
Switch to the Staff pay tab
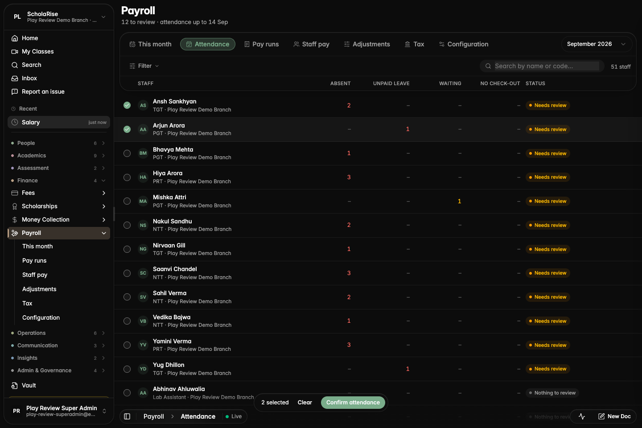click(x=311, y=44)
